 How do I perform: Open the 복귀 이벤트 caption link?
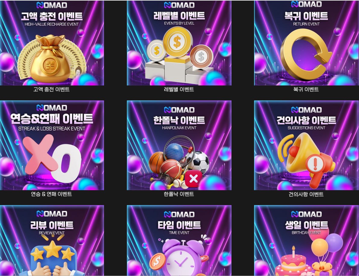coord(306,89)
